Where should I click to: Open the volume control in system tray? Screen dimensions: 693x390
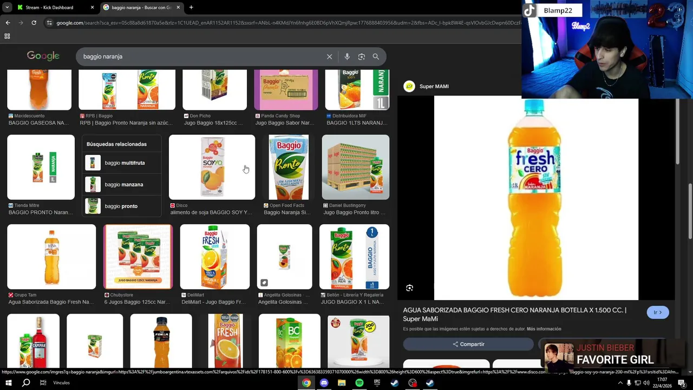click(646, 383)
